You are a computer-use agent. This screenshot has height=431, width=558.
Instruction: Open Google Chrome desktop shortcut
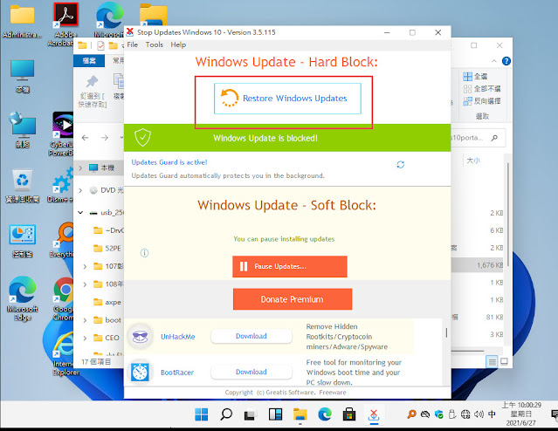pos(64,299)
